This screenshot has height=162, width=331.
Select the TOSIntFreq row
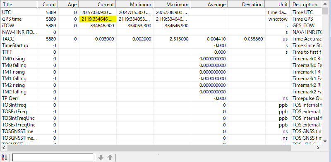161,105
